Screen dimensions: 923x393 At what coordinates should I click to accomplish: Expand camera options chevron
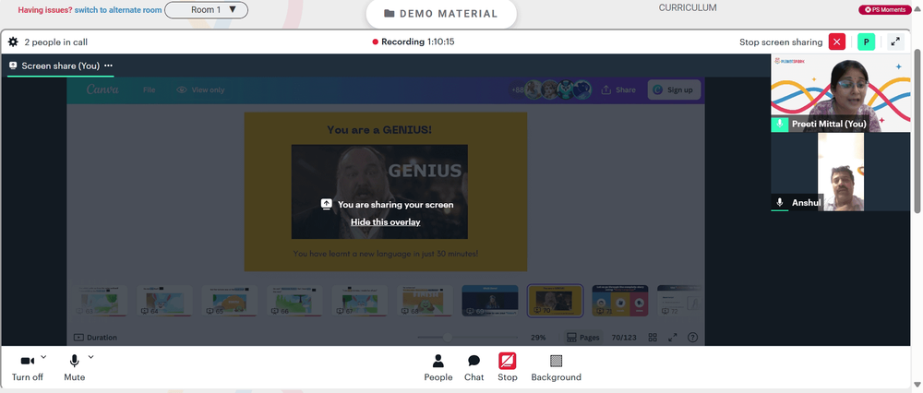[43, 356]
